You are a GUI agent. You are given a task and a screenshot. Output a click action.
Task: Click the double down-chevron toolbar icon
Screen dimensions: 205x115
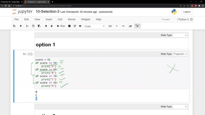tap(117, 26)
